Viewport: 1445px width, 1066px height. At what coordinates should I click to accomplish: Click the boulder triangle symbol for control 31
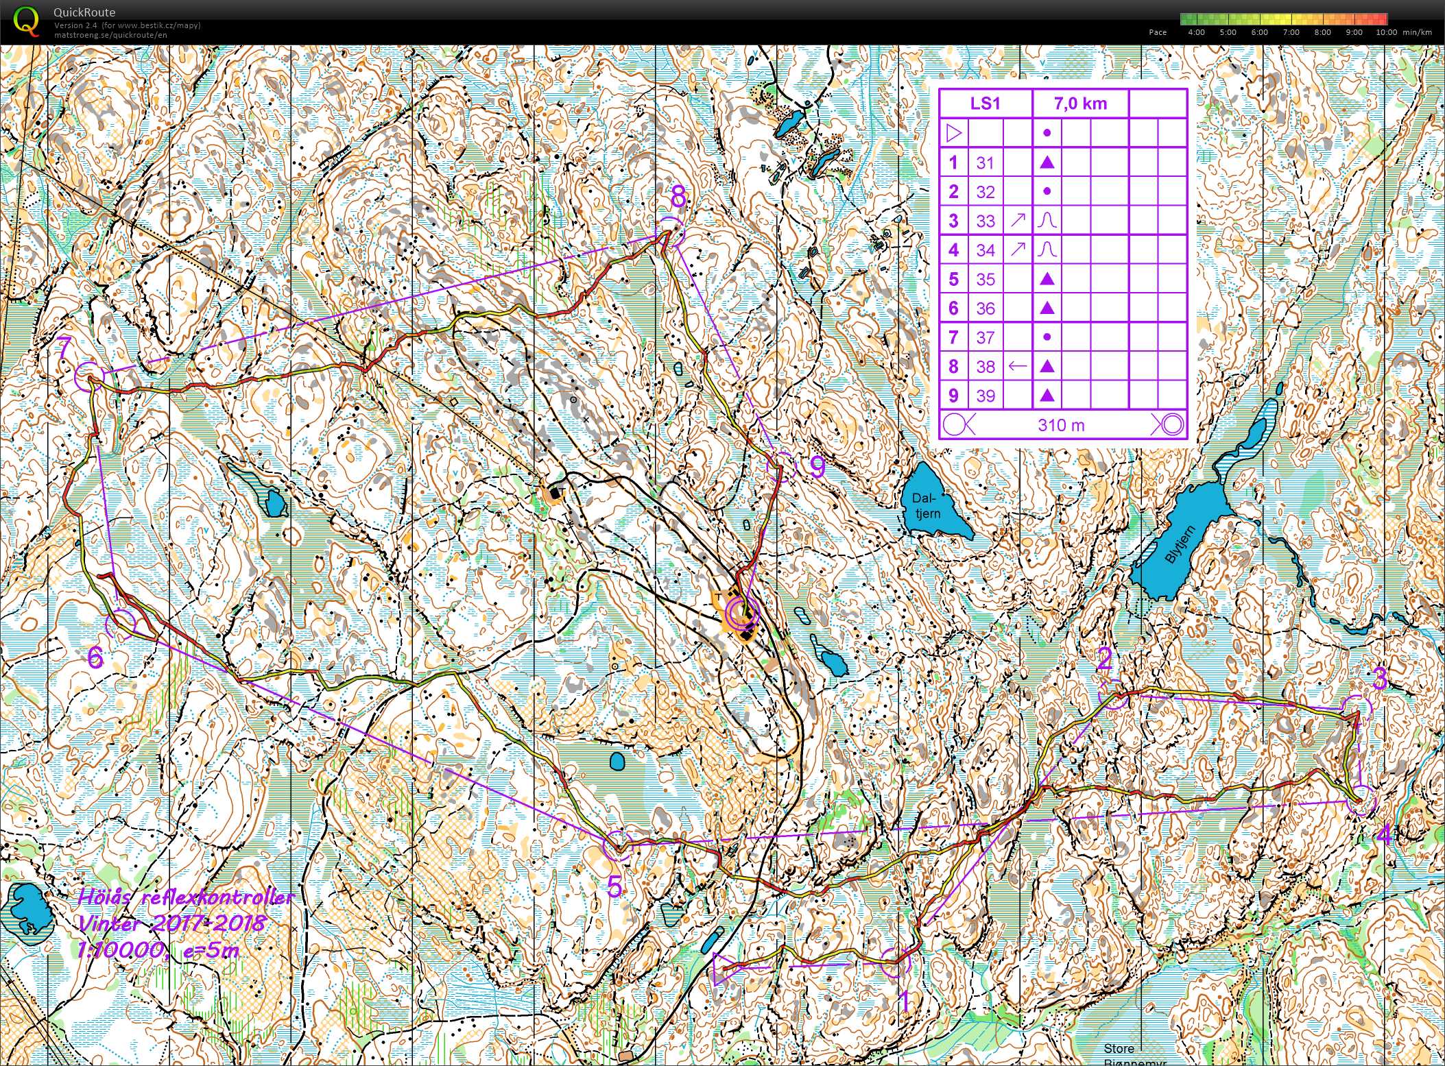(1047, 162)
